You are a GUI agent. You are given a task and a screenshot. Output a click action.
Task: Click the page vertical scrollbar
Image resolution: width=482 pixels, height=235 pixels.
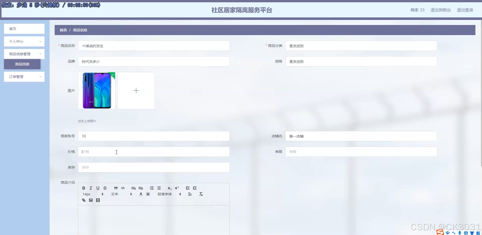[481, 93]
